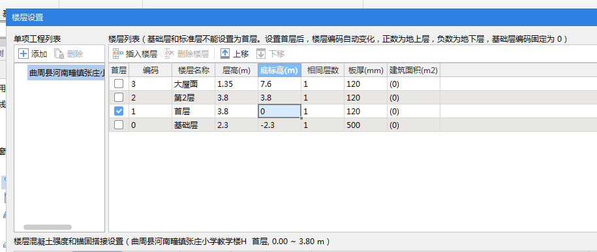Select the 大屋面 name cell
The height and width of the screenshot is (252, 597).
click(193, 84)
